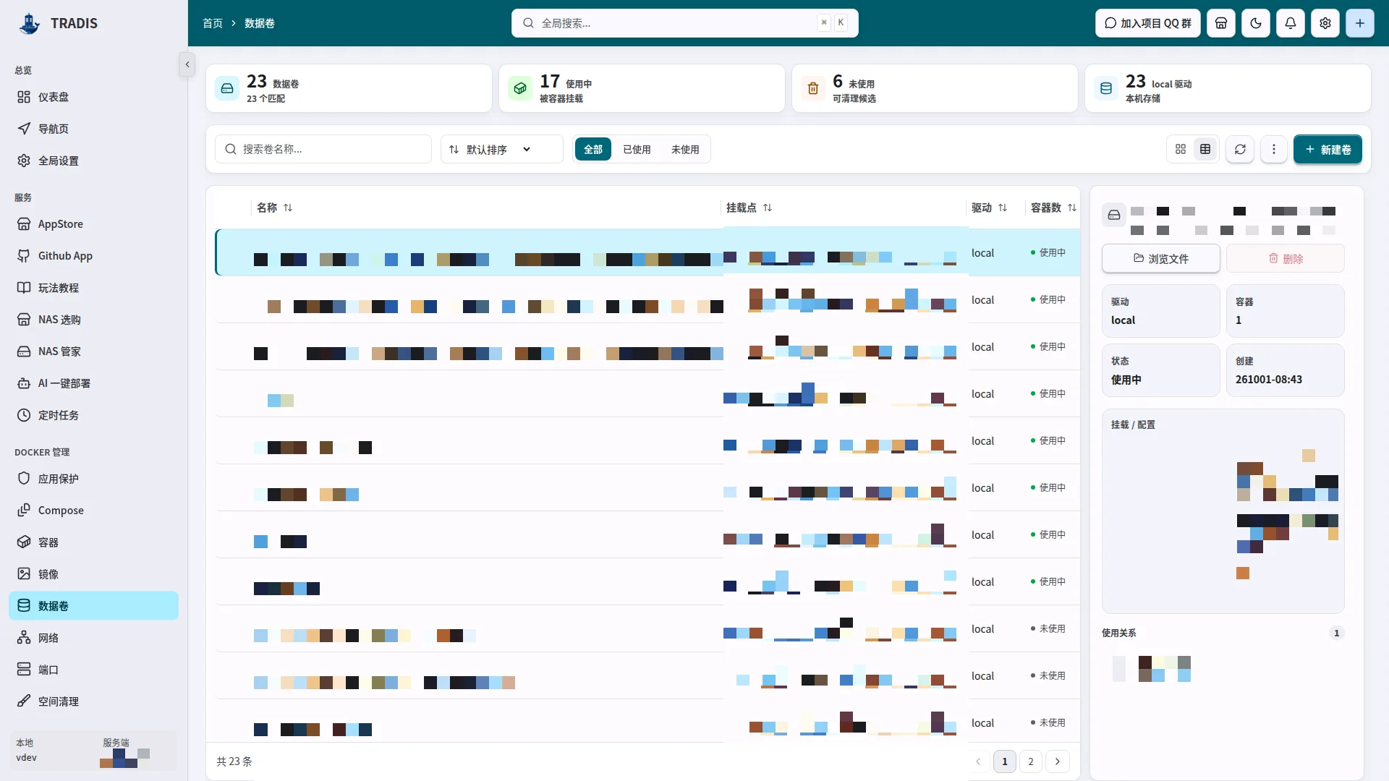Sort by 名称 column

point(274,208)
